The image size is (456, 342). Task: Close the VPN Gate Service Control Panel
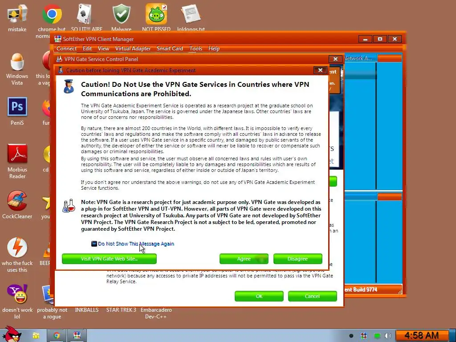click(x=335, y=59)
